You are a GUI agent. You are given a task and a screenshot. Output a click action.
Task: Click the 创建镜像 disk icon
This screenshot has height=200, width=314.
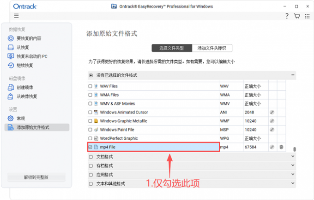click(x=11, y=87)
